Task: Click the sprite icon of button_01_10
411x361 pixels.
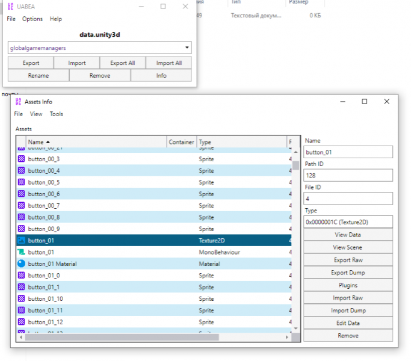Action: pyautogui.click(x=21, y=298)
